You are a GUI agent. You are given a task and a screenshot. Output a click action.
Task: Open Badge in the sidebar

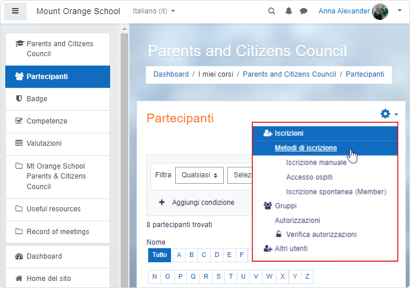(58, 99)
